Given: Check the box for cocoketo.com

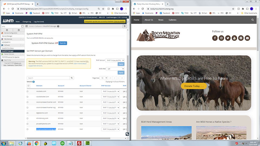Looking at the screenshot, I should pyautogui.click(x=28, y=91).
